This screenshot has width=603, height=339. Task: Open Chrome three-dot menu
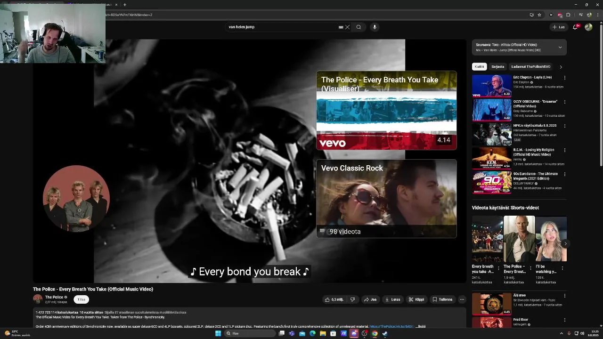598,15
